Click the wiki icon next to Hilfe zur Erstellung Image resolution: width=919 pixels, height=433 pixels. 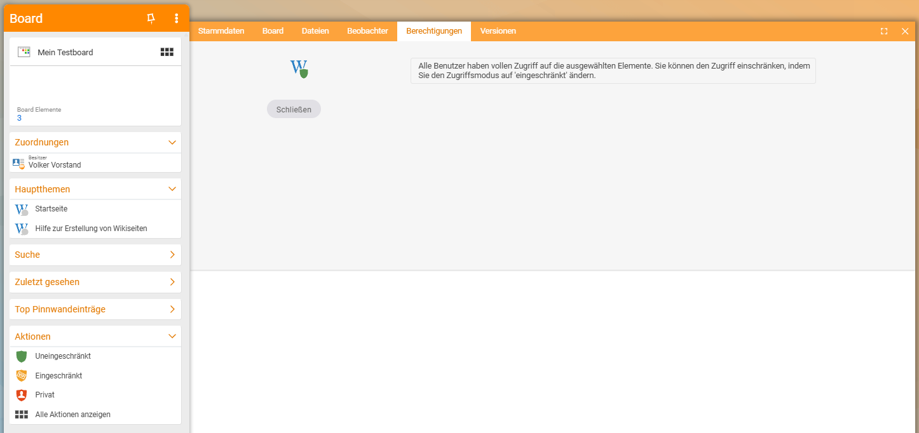(x=22, y=229)
